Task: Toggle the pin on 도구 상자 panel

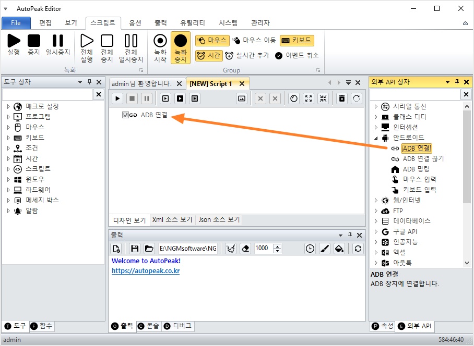Action: click(89, 82)
